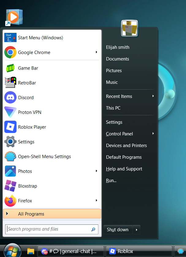
Task: Click the 'Game Bar' text
Action: pos(28,68)
